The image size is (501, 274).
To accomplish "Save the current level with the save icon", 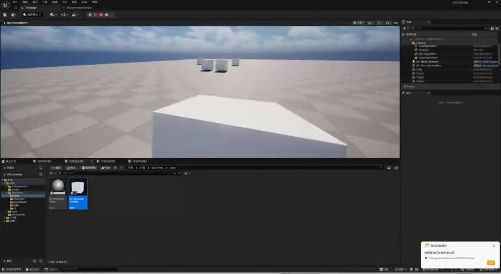I will pos(5,15).
